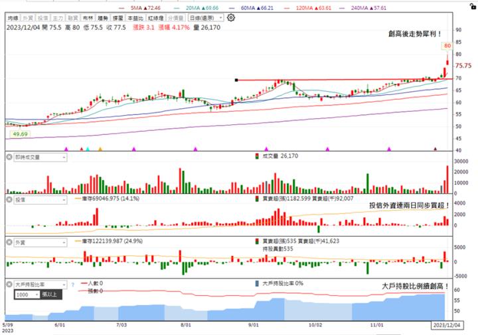Click 持股異動535 text in 外資 panel
The image size is (478, 335).
click(x=278, y=249)
